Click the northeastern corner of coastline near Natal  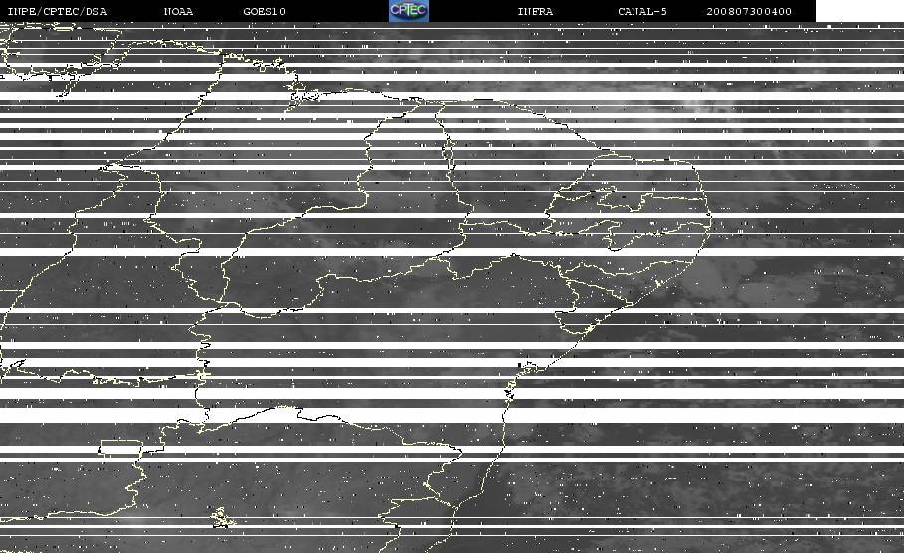(692, 166)
